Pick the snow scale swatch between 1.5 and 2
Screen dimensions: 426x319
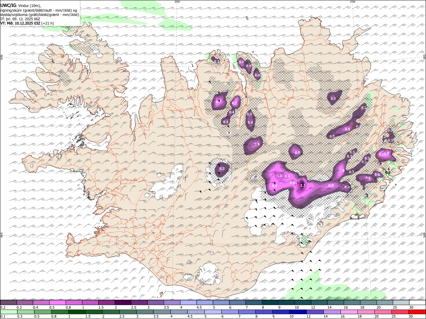pos(106,302)
